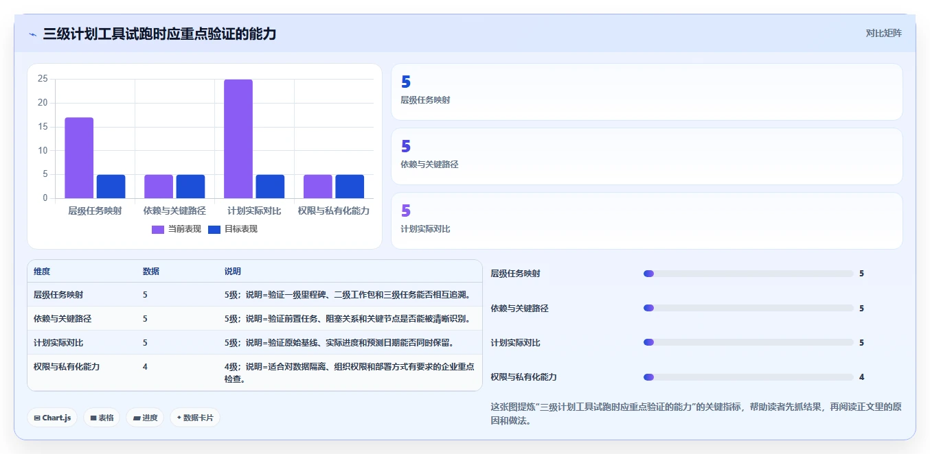This screenshot has width=930, height=454.
Task: Click the 权限与私有化能力 progress bar
Action: (x=748, y=377)
